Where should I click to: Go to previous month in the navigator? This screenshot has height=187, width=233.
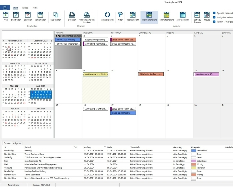tap(3, 41)
